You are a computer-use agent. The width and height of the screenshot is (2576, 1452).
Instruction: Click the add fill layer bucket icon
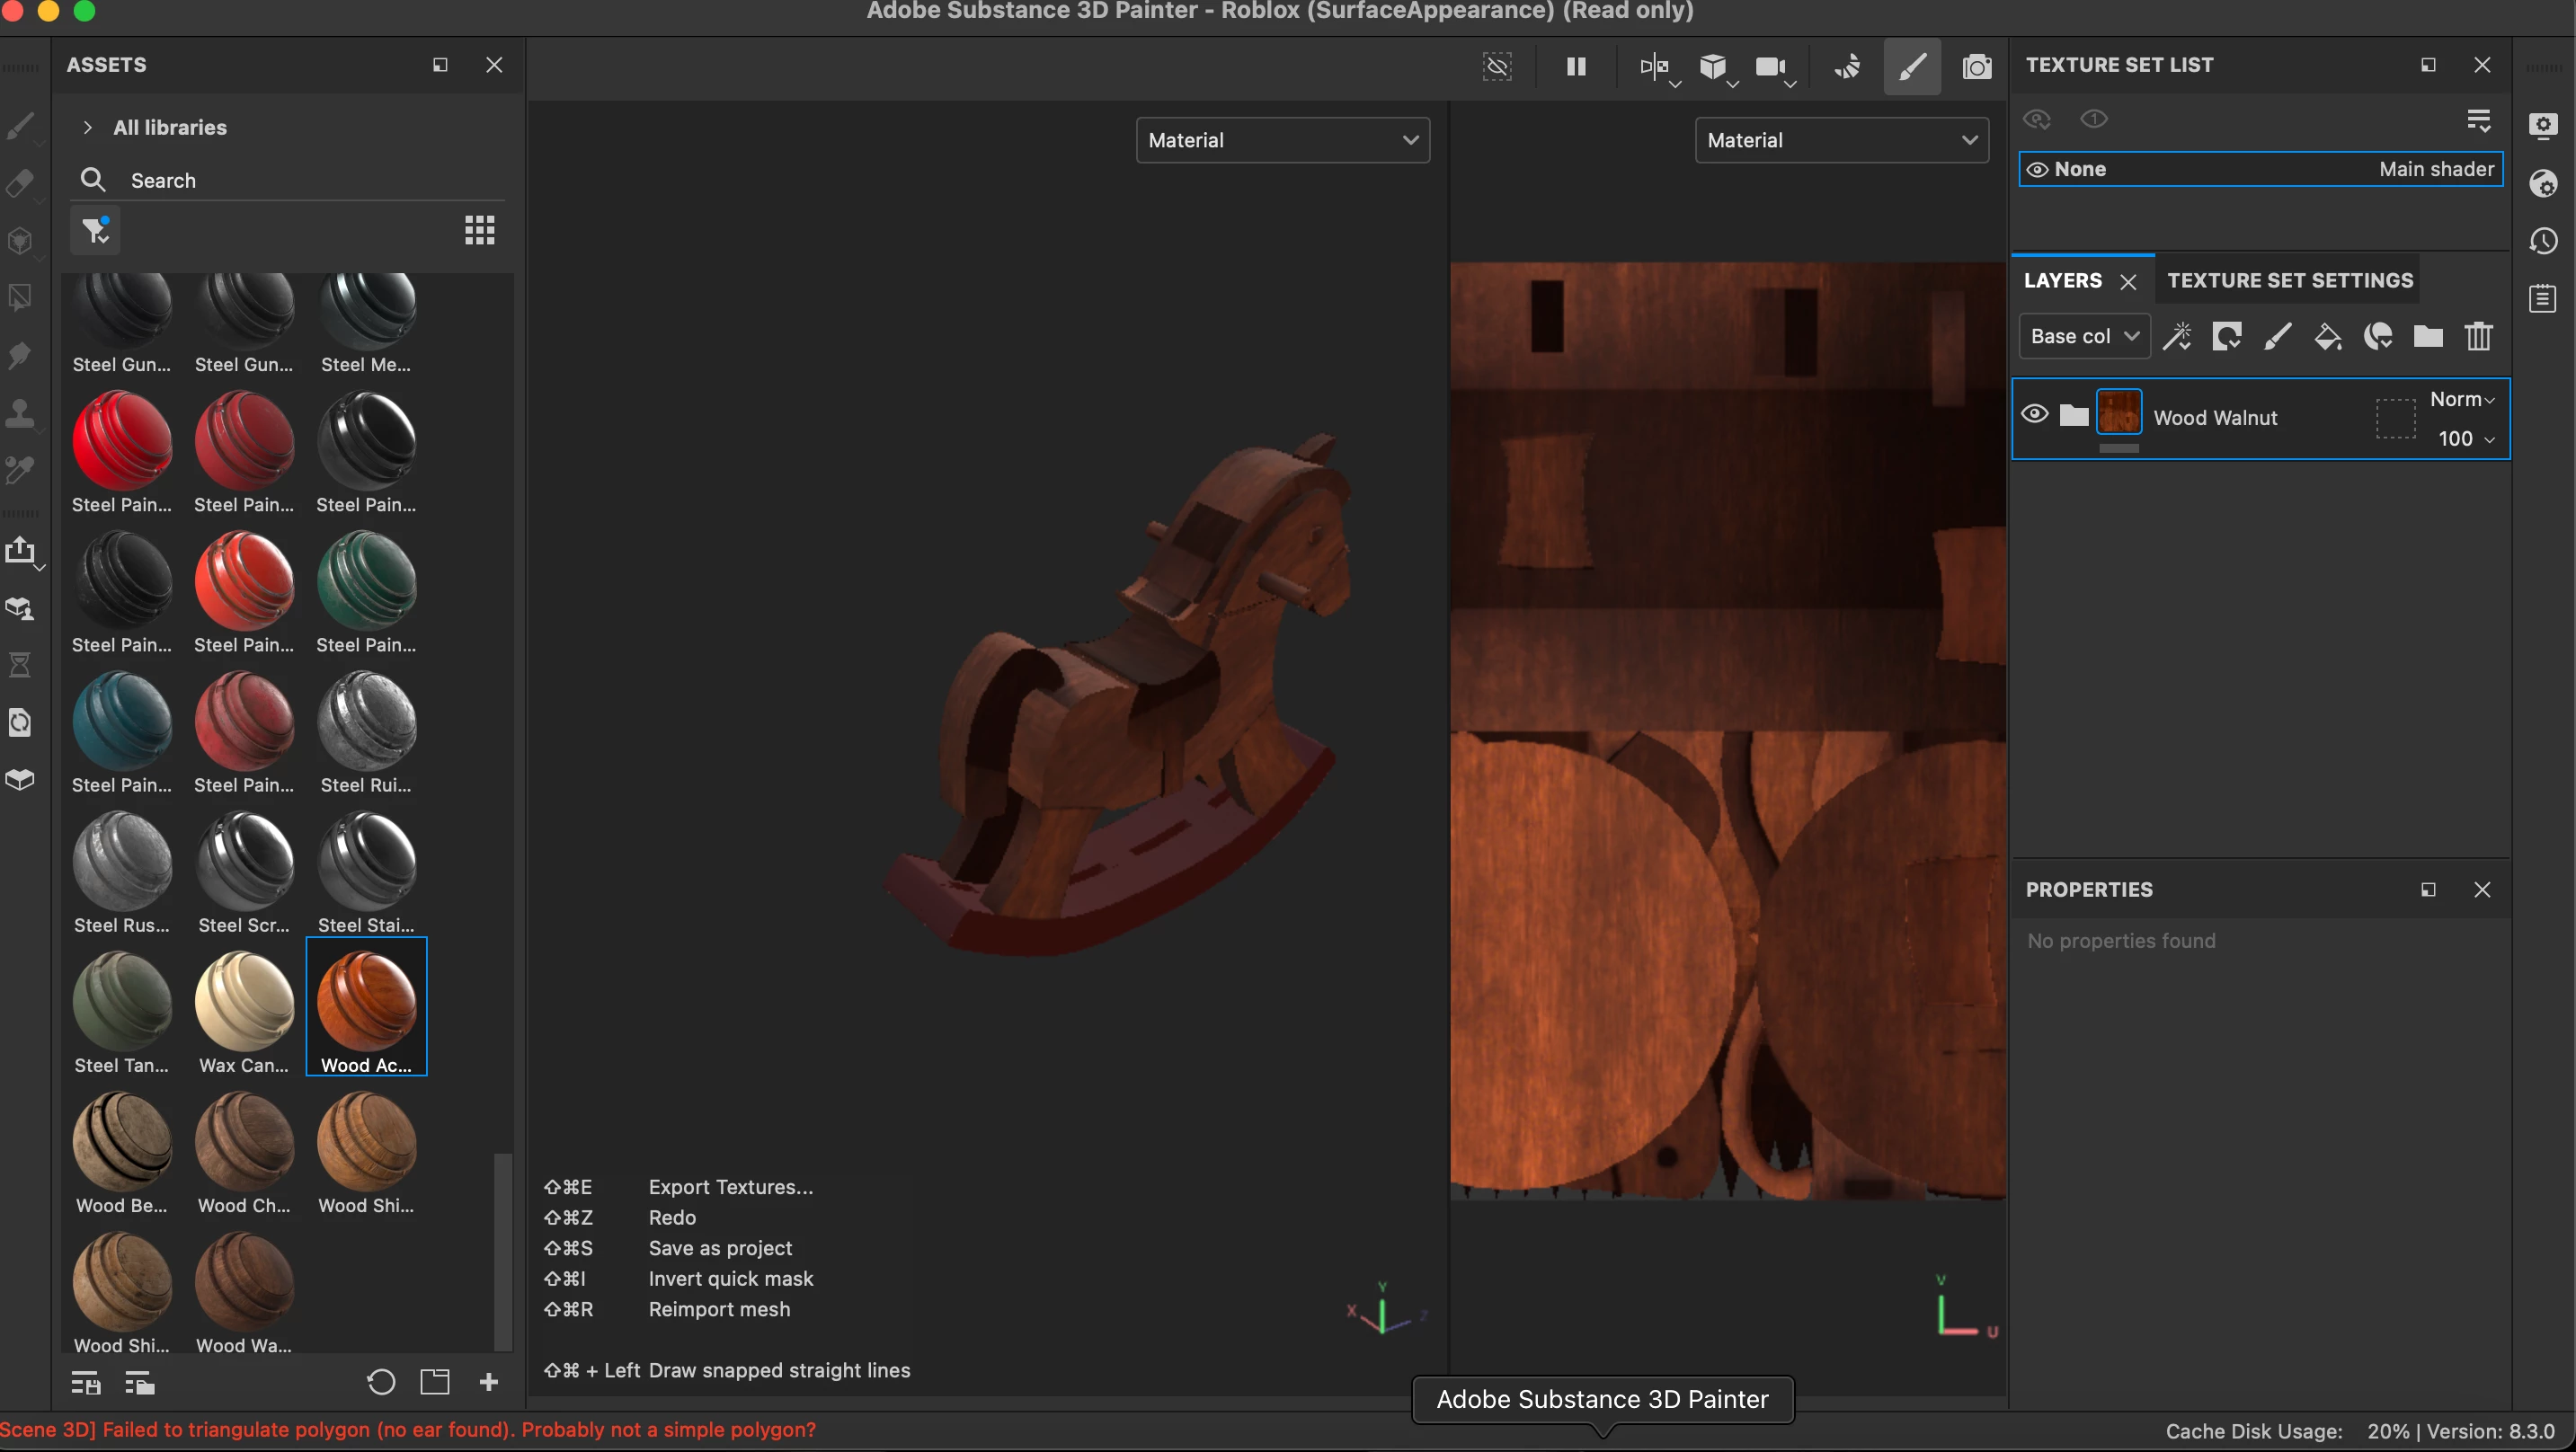pos(2327,337)
